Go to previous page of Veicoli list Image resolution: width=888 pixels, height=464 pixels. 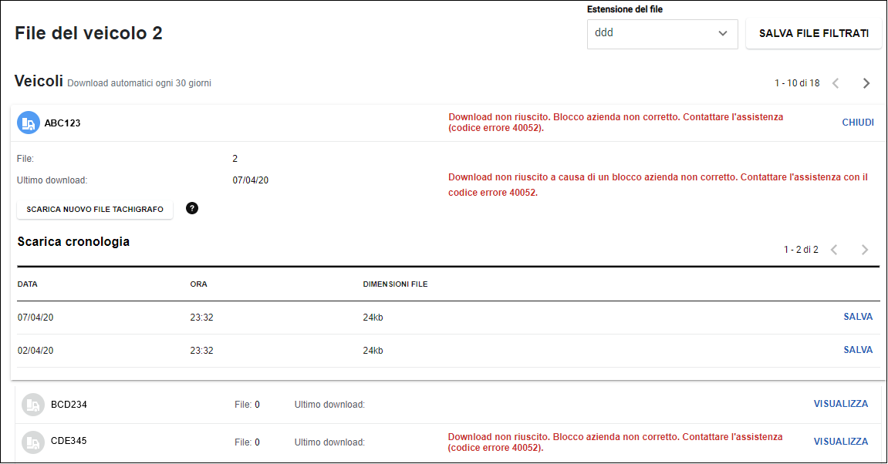point(836,83)
